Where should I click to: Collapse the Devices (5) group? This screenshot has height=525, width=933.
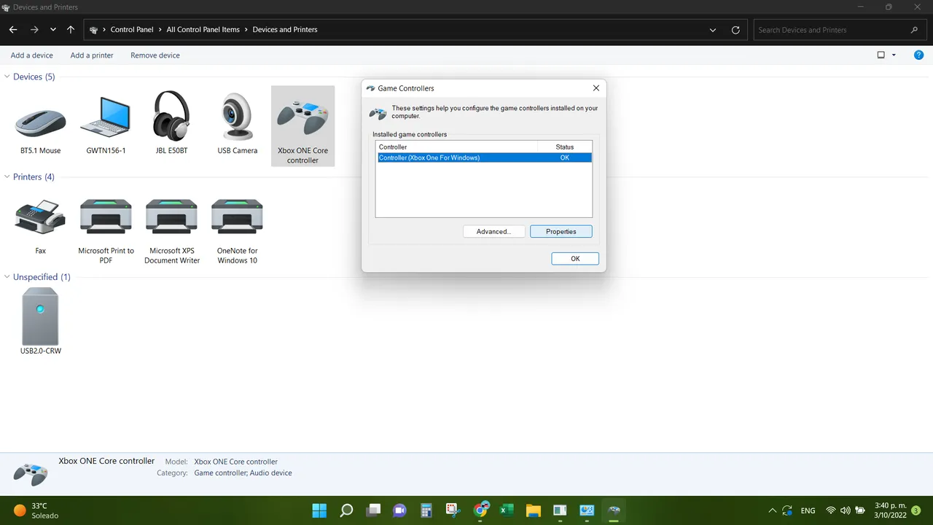pos(7,77)
